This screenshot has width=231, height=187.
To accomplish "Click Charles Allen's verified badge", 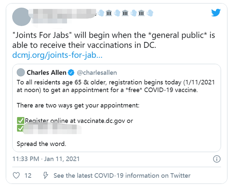I will pos(71,72).
